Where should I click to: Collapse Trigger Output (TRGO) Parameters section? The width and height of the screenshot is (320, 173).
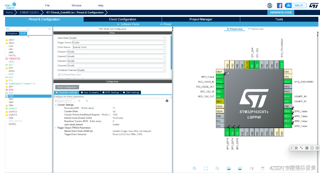point(56,128)
